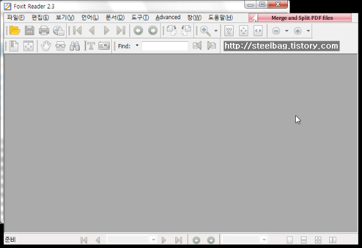Image resolution: width=362 pixels, height=248 pixels.
Task: Click Find Previous icon
Action: (x=197, y=46)
